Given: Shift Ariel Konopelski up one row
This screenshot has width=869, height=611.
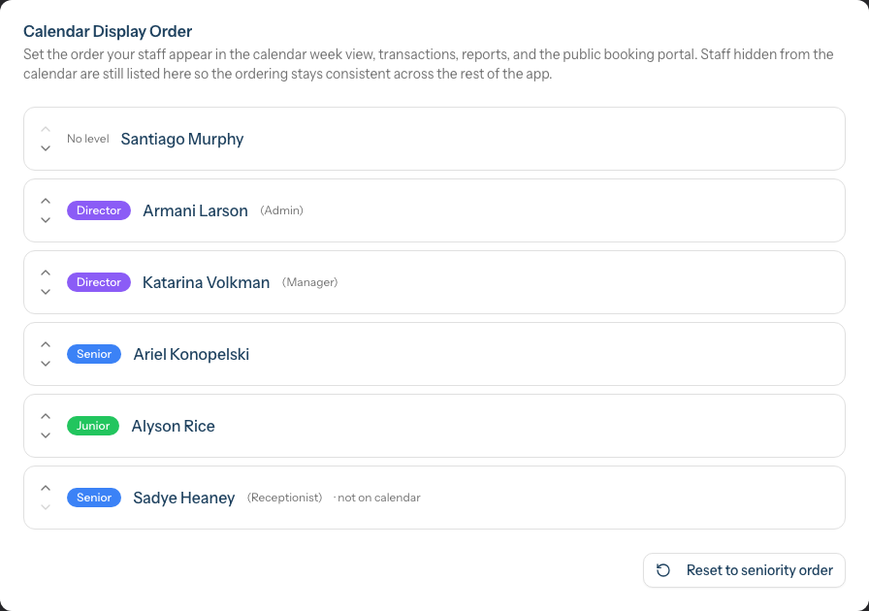Looking at the screenshot, I should (x=46, y=344).
